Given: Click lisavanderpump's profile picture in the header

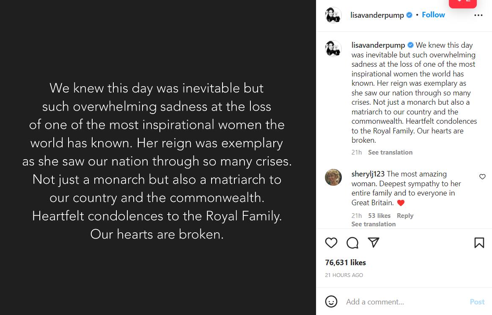Looking at the screenshot, I should [333, 15].
